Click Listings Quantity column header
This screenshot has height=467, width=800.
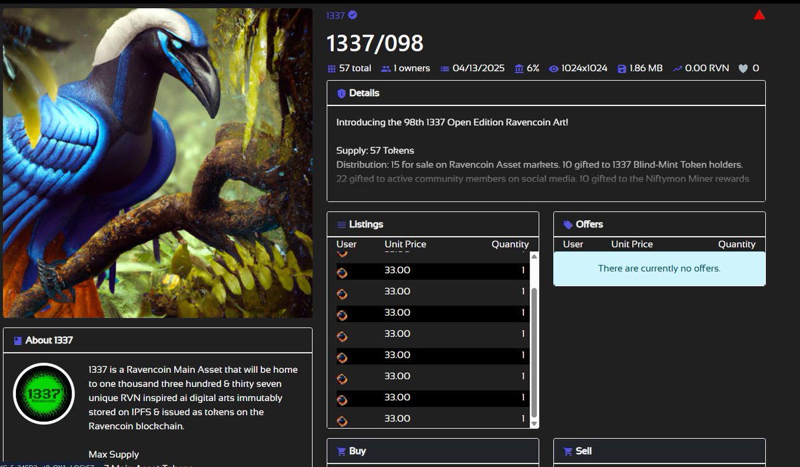(510, 244)
